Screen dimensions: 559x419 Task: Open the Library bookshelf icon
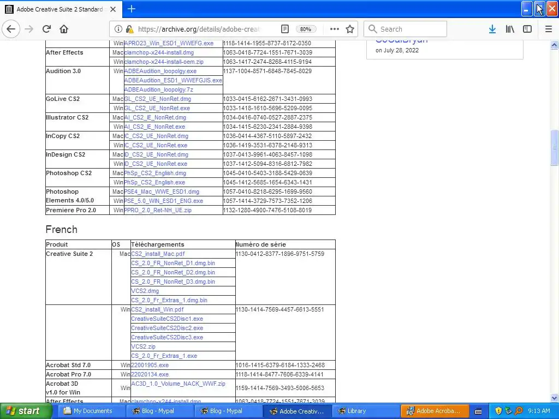(510, 29)
